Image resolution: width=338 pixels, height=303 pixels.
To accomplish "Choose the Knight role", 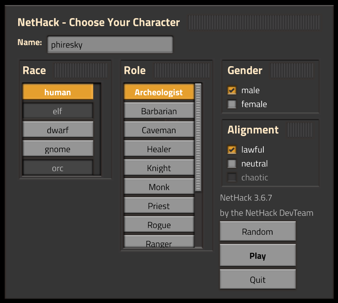I will tap(159, 168).
